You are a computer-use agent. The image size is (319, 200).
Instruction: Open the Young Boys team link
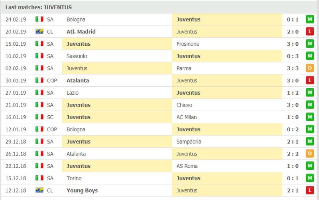pos(82,190)
